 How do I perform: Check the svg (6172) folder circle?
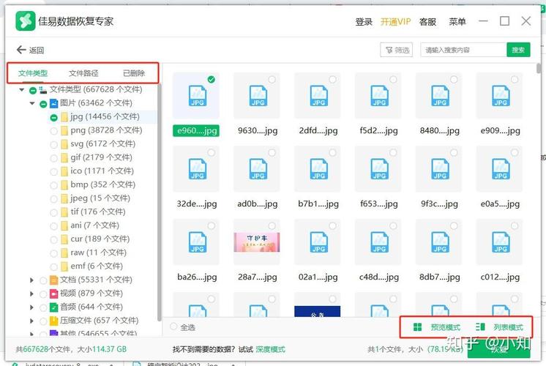tap(53, 144)
